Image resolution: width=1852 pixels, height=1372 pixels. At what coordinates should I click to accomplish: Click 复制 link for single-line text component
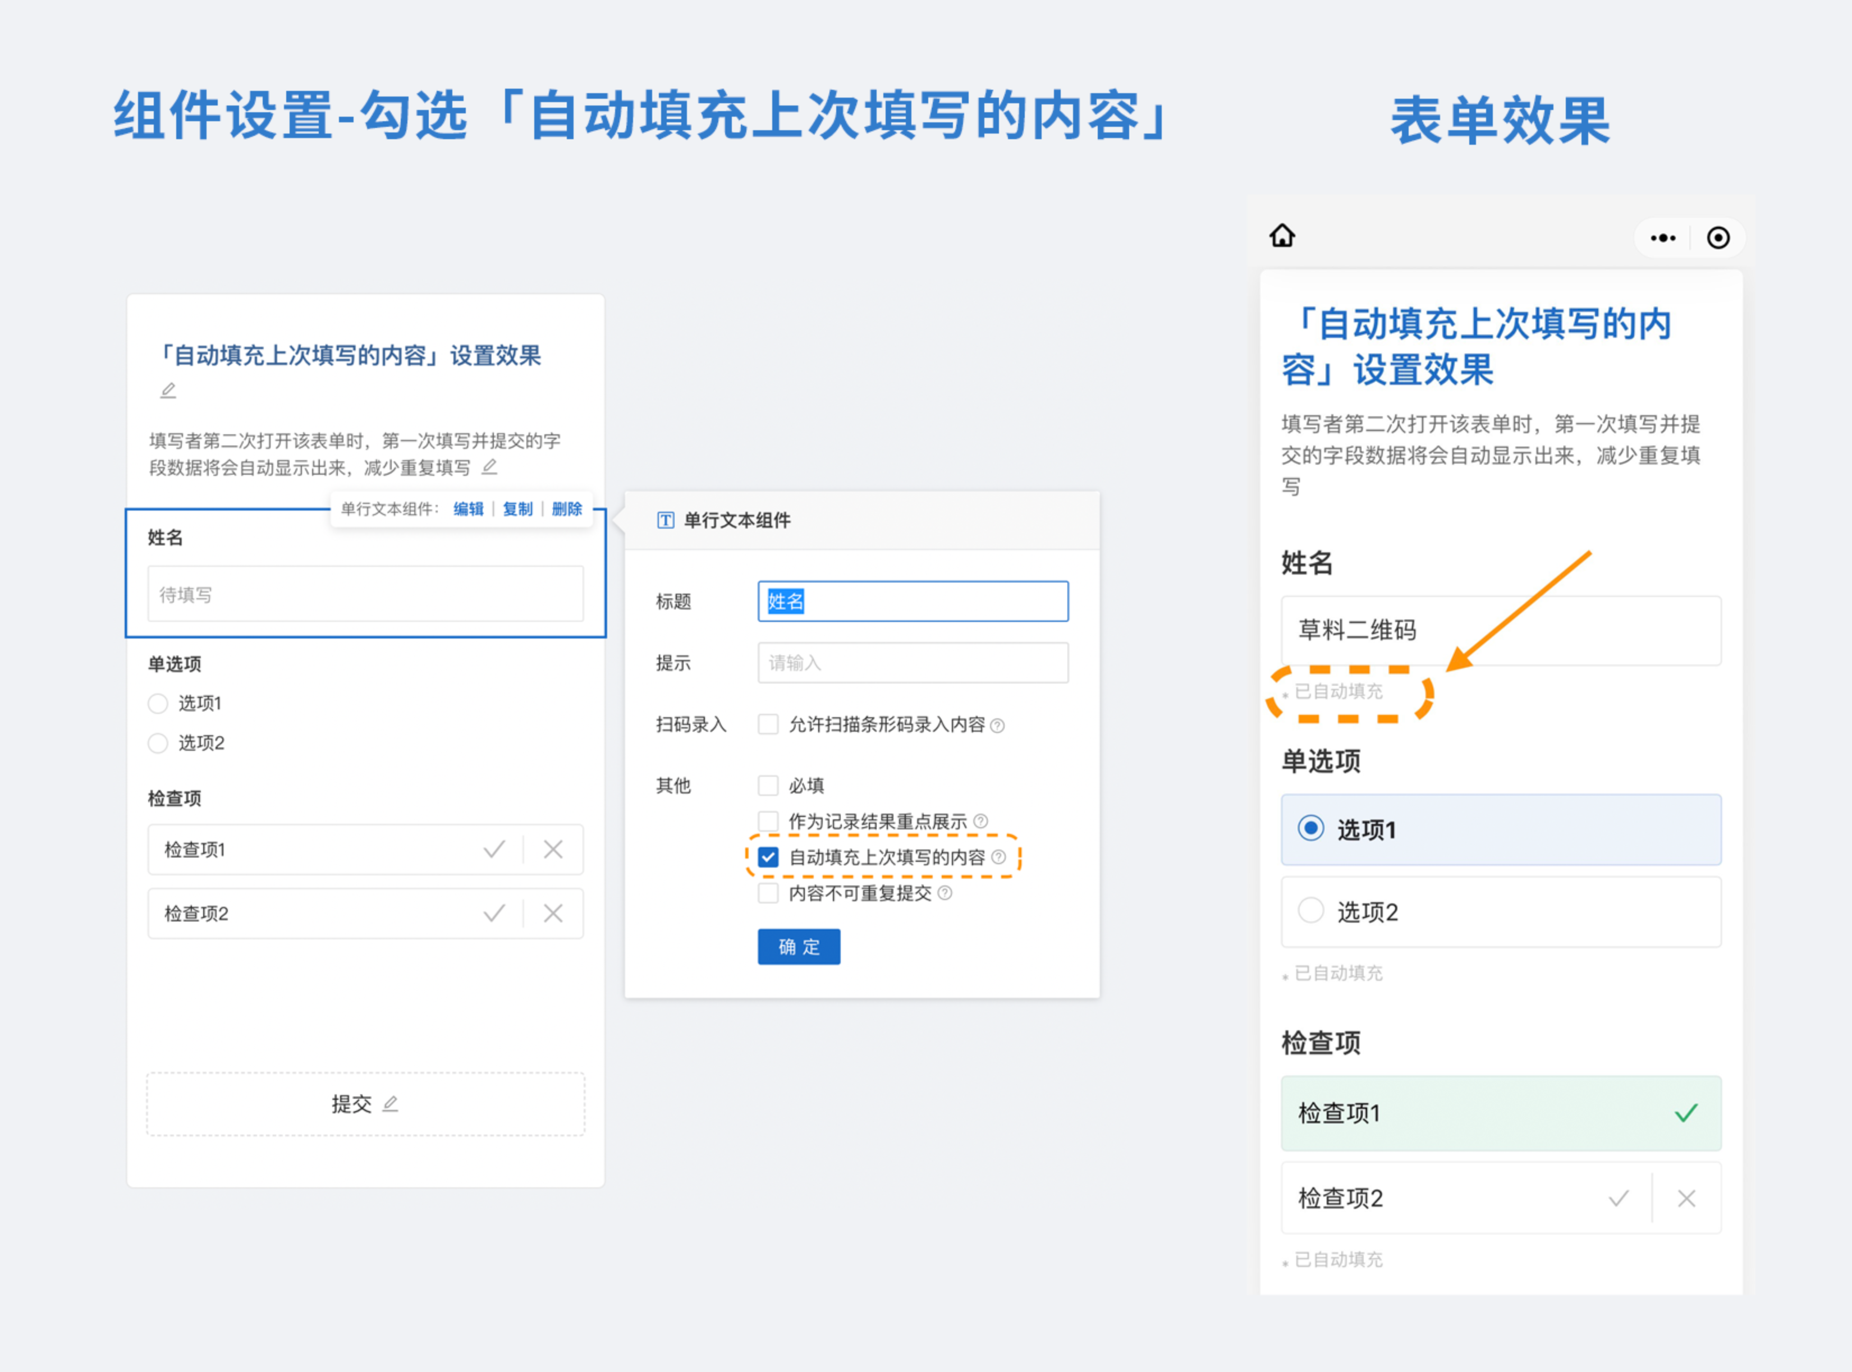coord(517,509)
